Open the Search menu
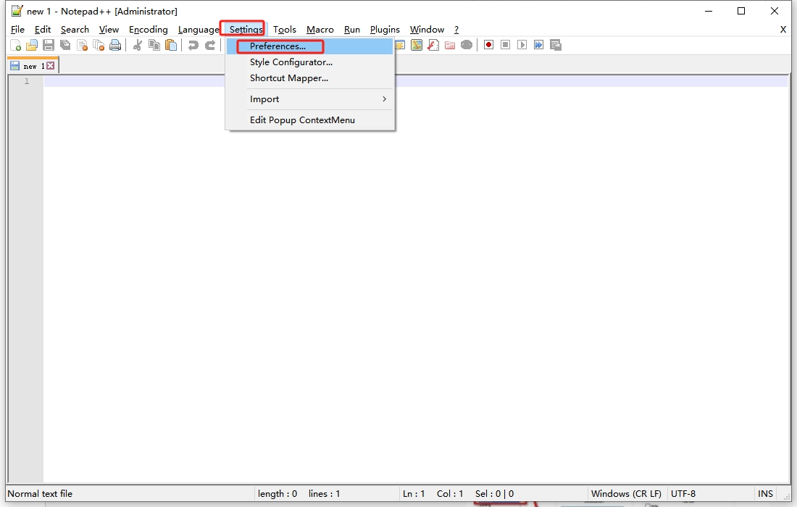797x507 pixels. pyautogui.click(x=75, y=30)
